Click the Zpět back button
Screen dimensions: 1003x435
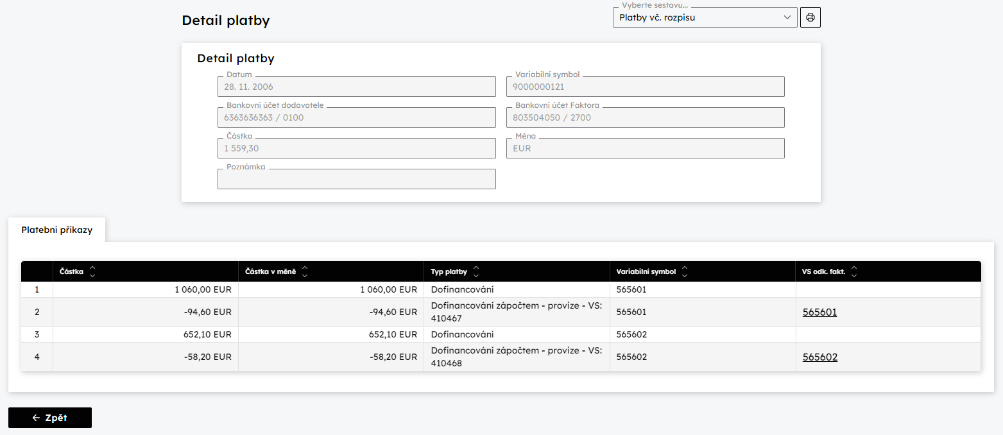50,418
